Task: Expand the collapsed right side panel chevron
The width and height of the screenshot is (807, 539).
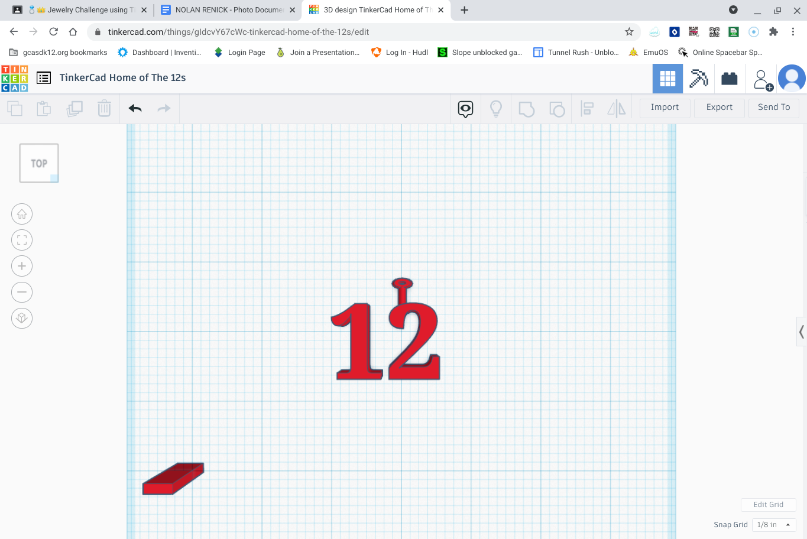Action: (802, 332)
